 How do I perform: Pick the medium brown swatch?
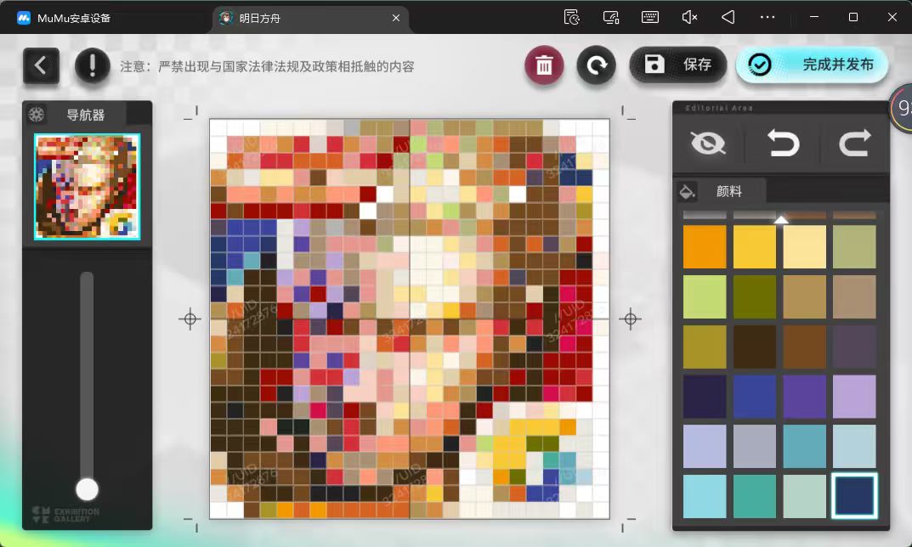click(804, 347)
